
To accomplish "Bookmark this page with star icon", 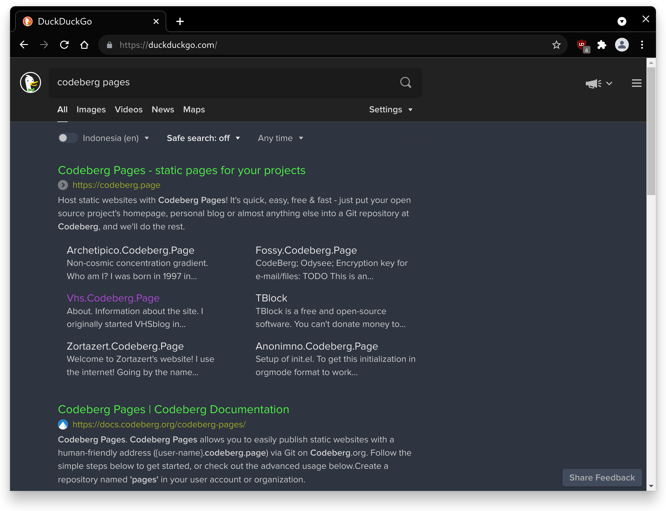I will 556,45.
